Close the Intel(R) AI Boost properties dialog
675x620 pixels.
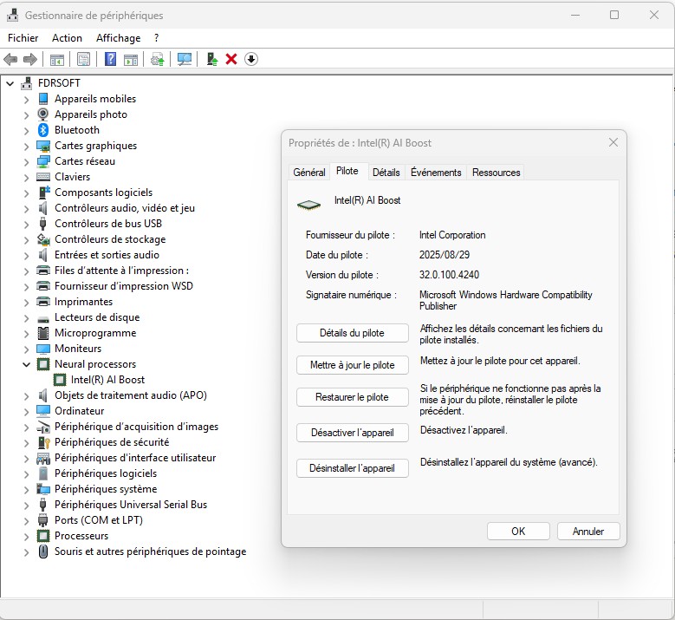[613, 142]
